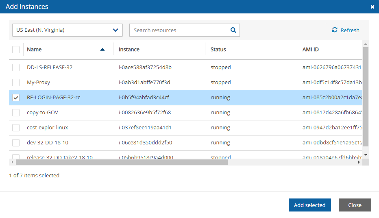The width and height of the screenshot is (379, 218).
Task: Select the My-Proxy instance checkbox
Action: [x=16, y=83]
